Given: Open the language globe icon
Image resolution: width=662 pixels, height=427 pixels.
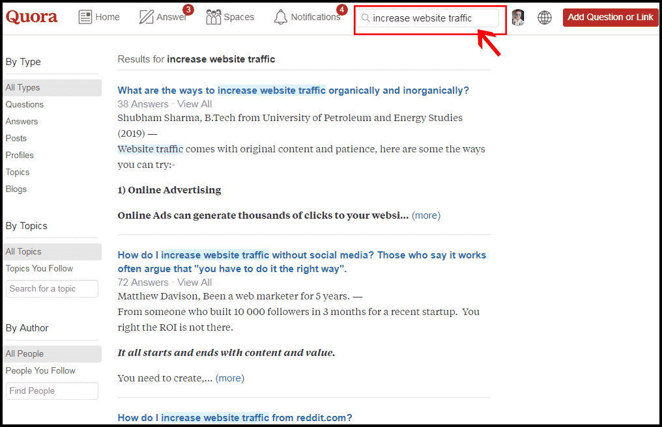Looking at the screenshot, I should 545,18.
